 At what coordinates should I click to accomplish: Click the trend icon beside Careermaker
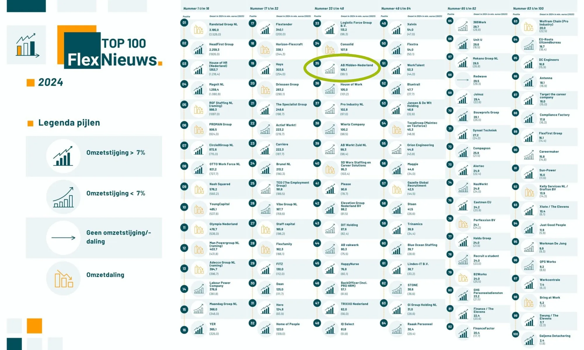[529, 155]
